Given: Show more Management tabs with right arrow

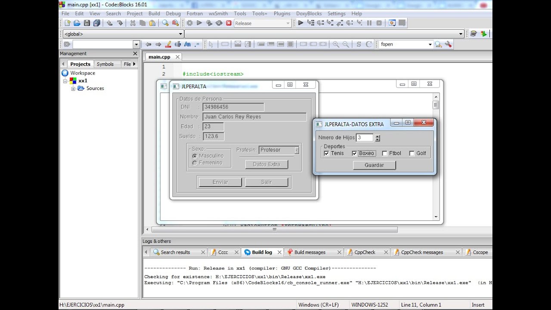Looking at the screenshot, I should click(134, 64).
